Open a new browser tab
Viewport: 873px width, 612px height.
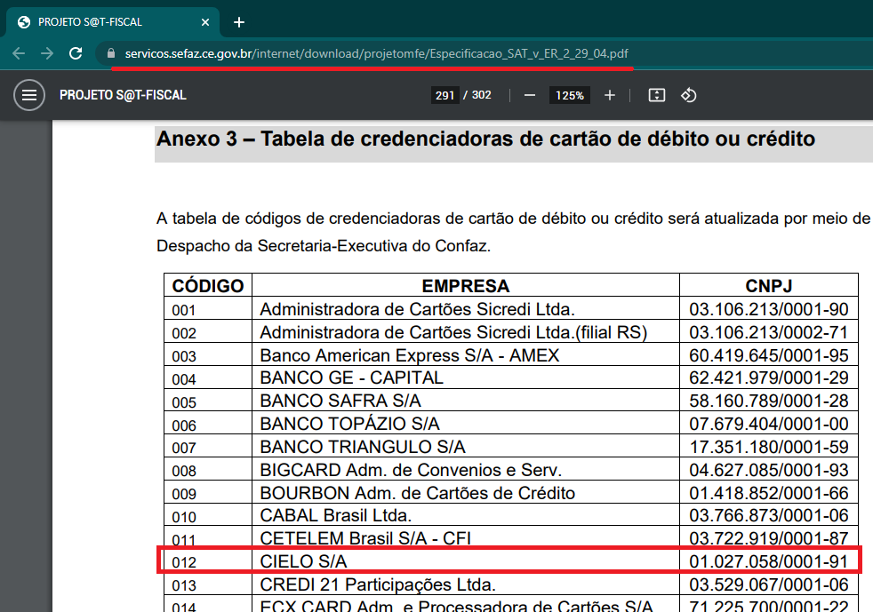point(239,22)
